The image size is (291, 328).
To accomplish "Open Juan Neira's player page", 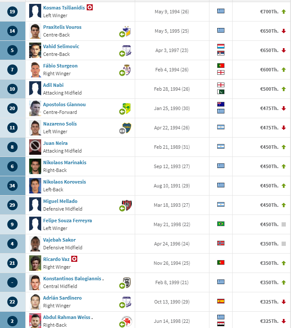I will [55, 143].
